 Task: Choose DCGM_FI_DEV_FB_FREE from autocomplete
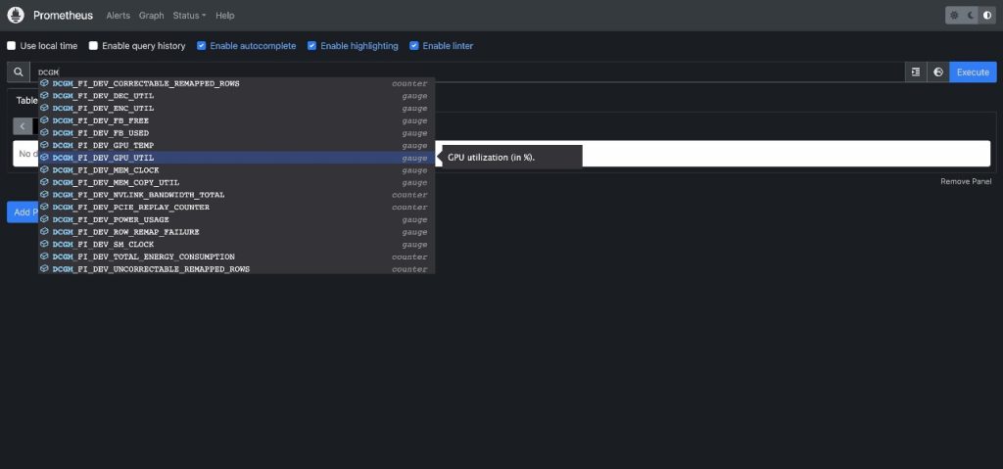[237, 120]
